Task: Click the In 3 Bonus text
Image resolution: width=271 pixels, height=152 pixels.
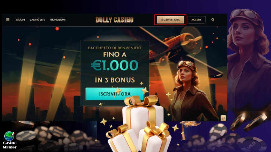Action: [x=115, y=80]
